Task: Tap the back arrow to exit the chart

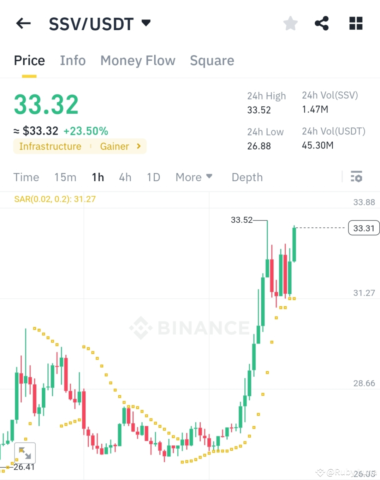Action: (23, 23)
